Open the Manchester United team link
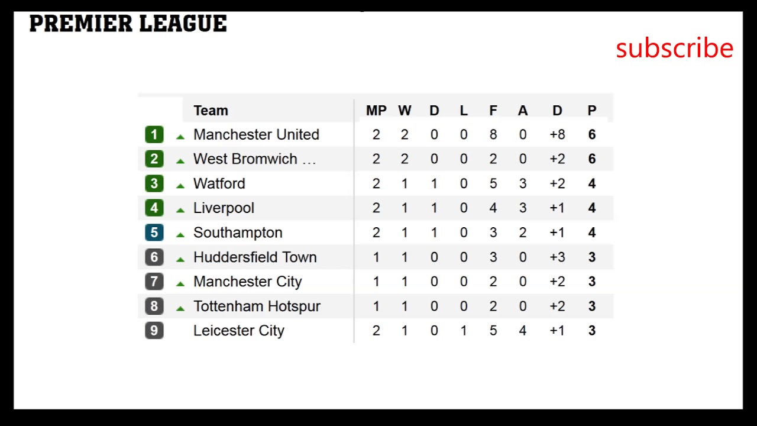This screenshot has width=757, height=426. click(x=256, y=135)
